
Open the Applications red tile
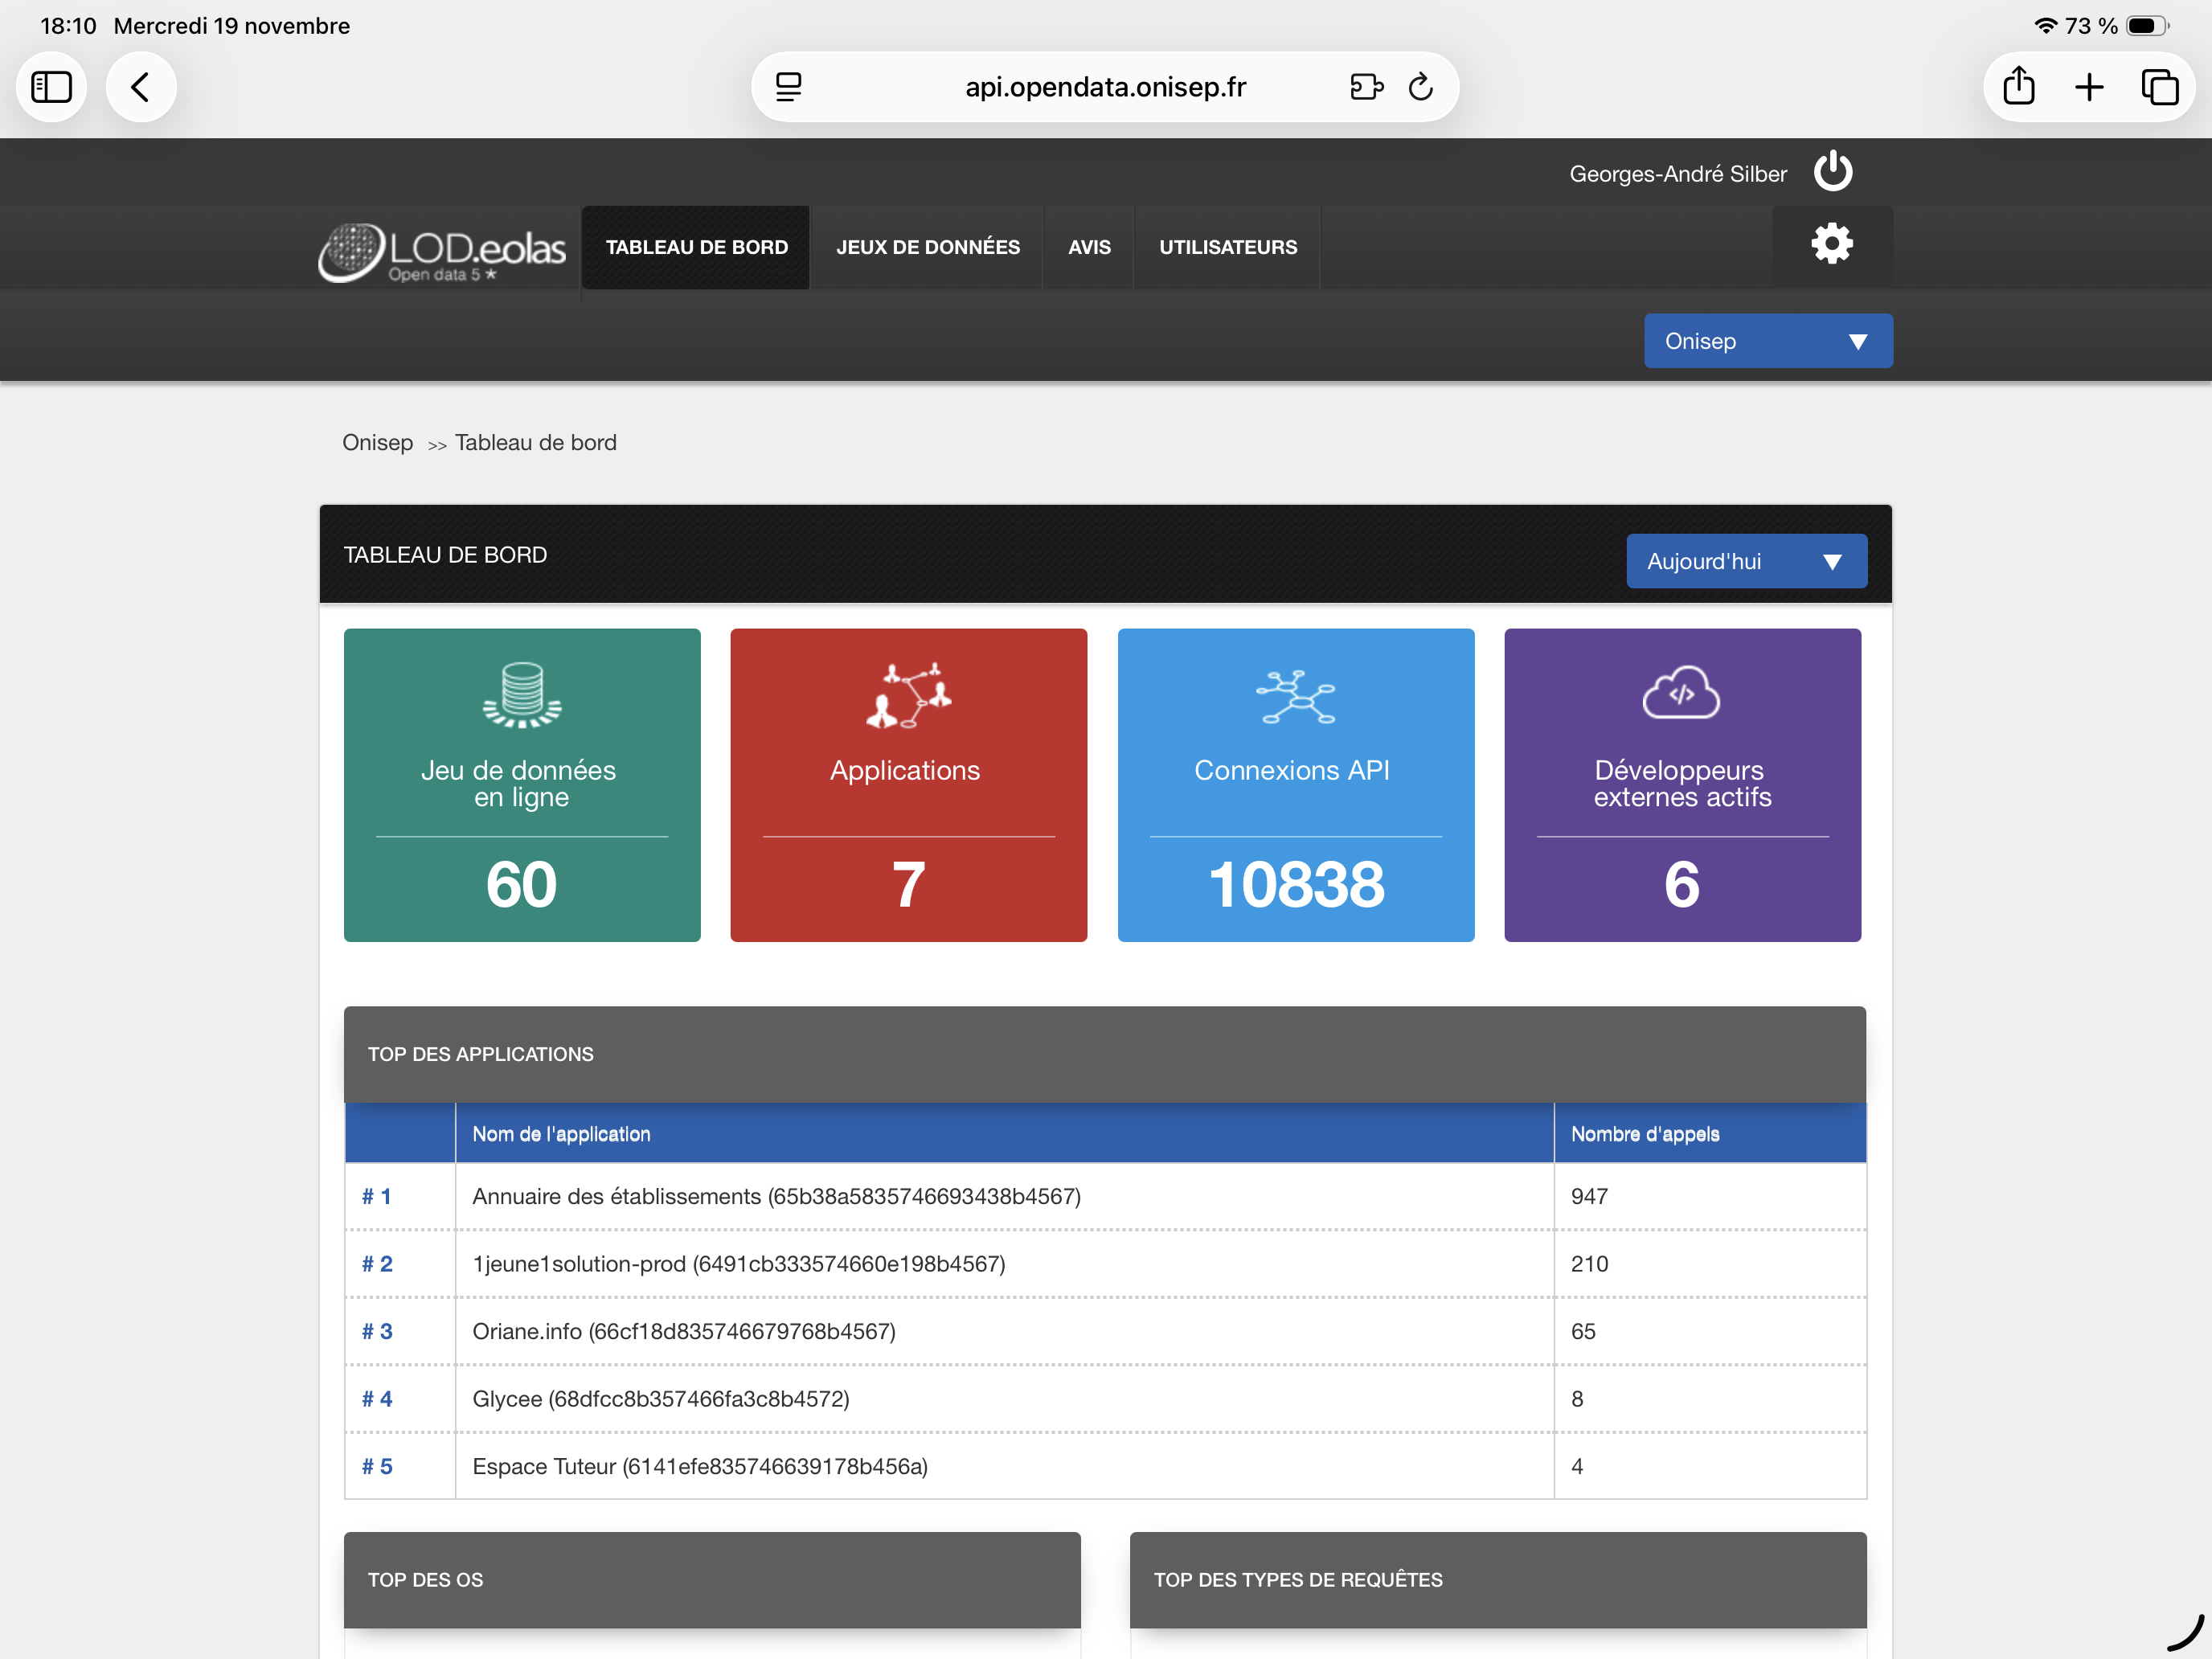coord(908,785)
